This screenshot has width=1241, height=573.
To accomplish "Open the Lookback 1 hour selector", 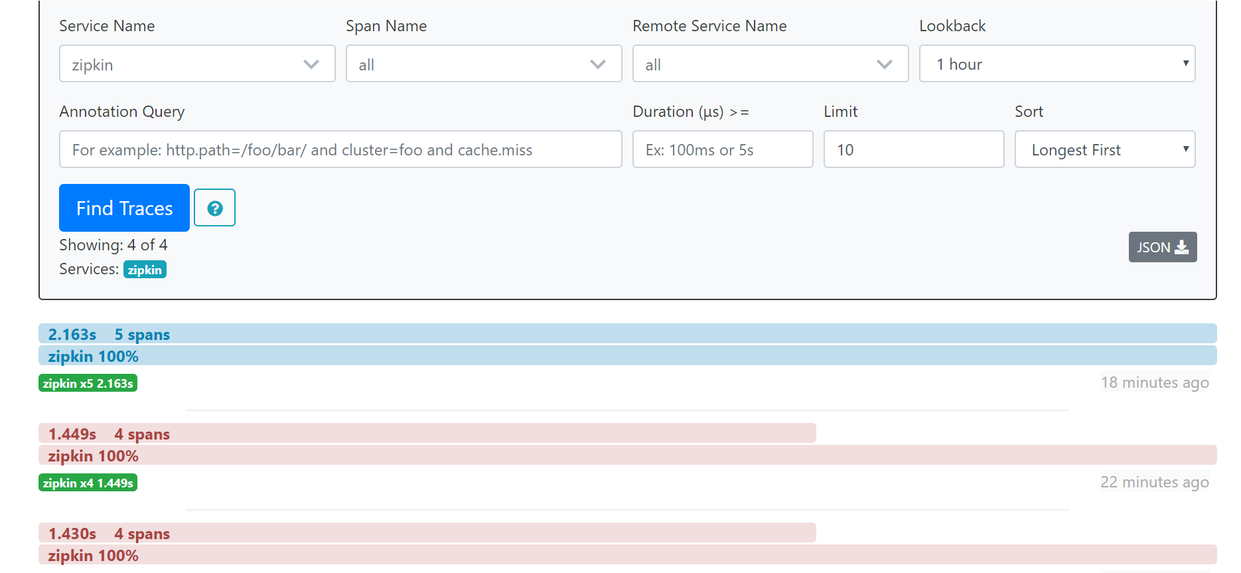I will pyautogui.click(x=1057, y=64).
